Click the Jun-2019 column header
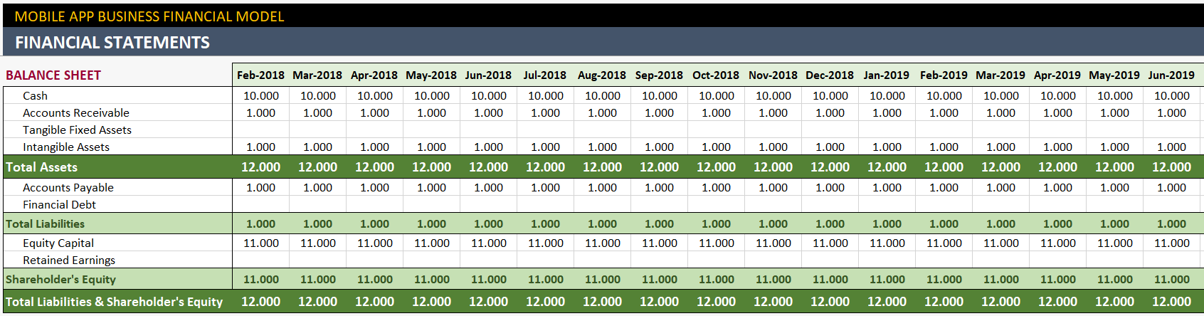Image resolution: width=1204 pixels, height=316 pixels. coord(1171,75)
